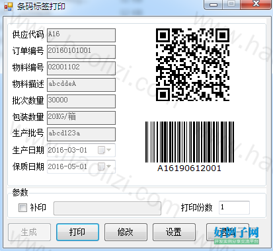Focus the 物料编号 field 02001102
The width and height of the screenshot is (273, 251).
[x=81, y=68]
